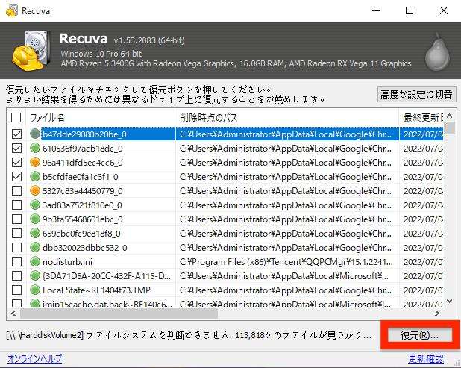The image size is (461, 368).
Task: Select file name 9b3fa55468601ebc_0
Action: [83, 219]
